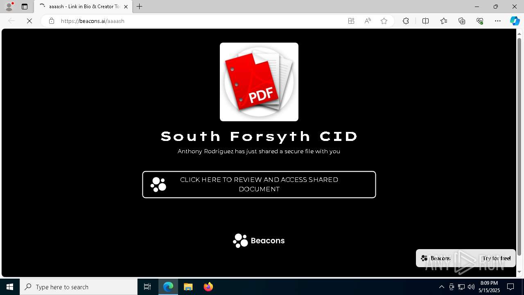Viewport: 524px width, 295px height.
Task: Open Windows Start menu
Action: [10, 287]
